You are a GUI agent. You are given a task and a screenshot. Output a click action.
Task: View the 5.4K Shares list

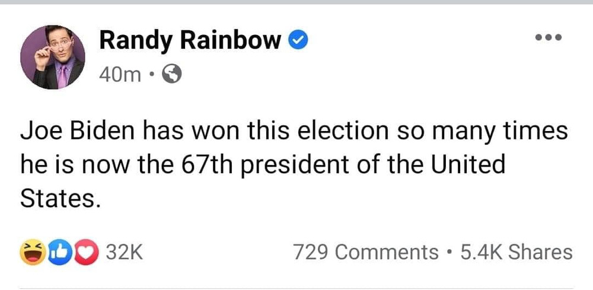[x=516, y=252]
